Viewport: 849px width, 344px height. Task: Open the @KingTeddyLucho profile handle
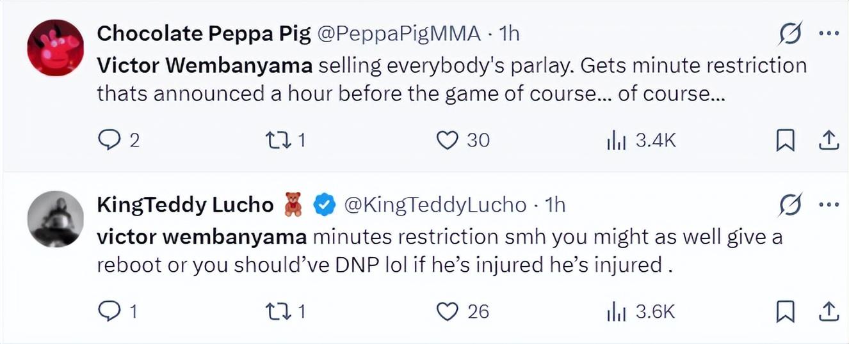point(435,205)
